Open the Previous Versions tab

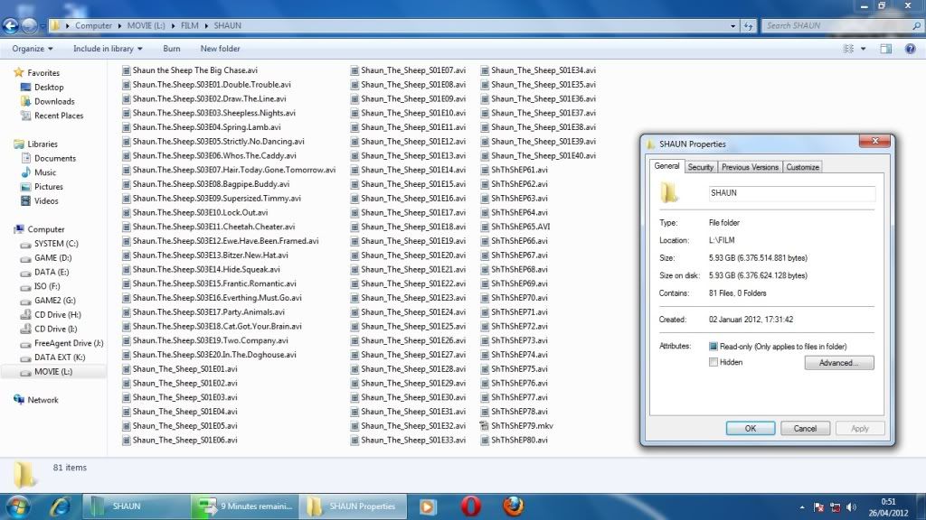pos(750,167)
